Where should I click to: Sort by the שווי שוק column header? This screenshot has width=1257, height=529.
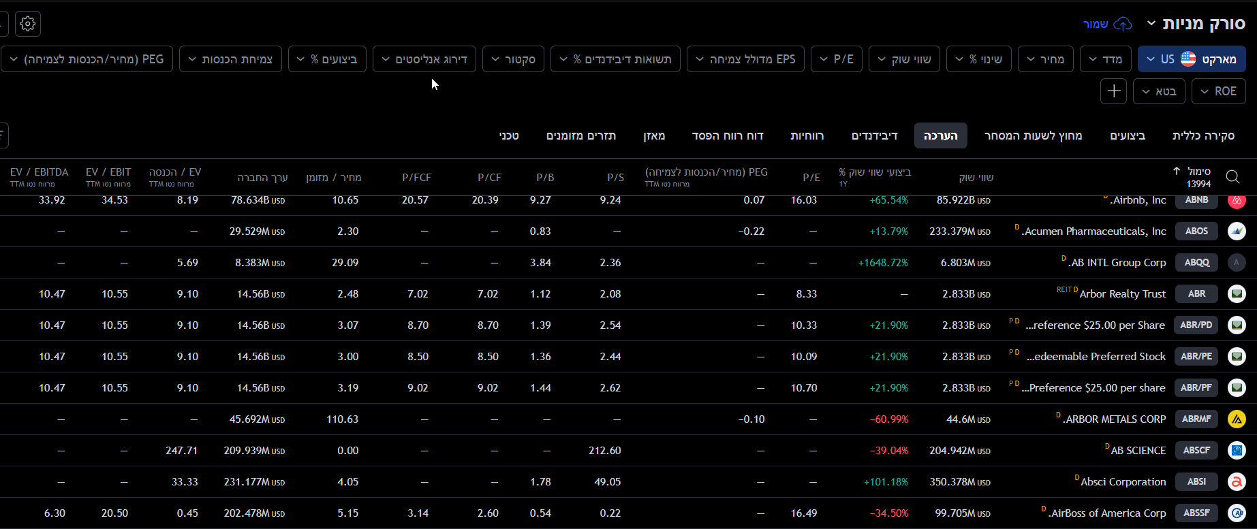[x=976, y=178]
